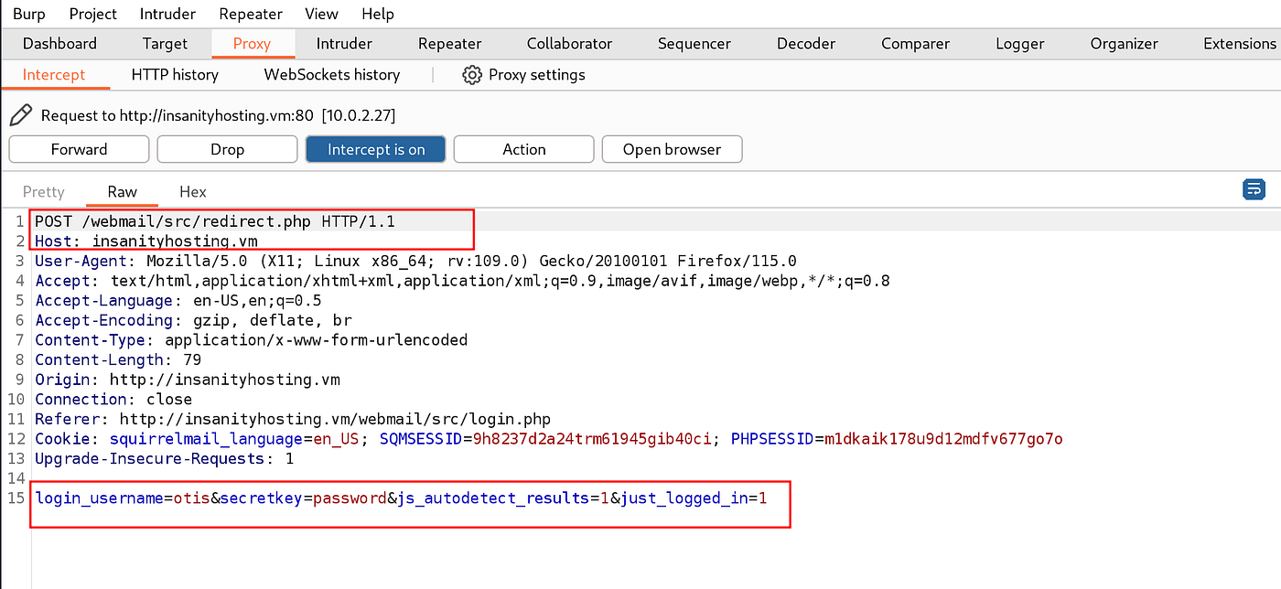1281x589 pixels.
Task: Open the Intruder menu in menu bar
Action: 167,14
